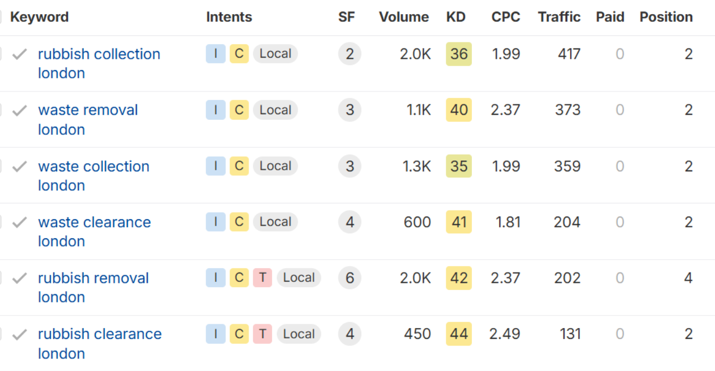Screen dimensions: 715x371
Task: Click SF badge 6 for rubbish removal london
Action: click(x=350, y=278)
